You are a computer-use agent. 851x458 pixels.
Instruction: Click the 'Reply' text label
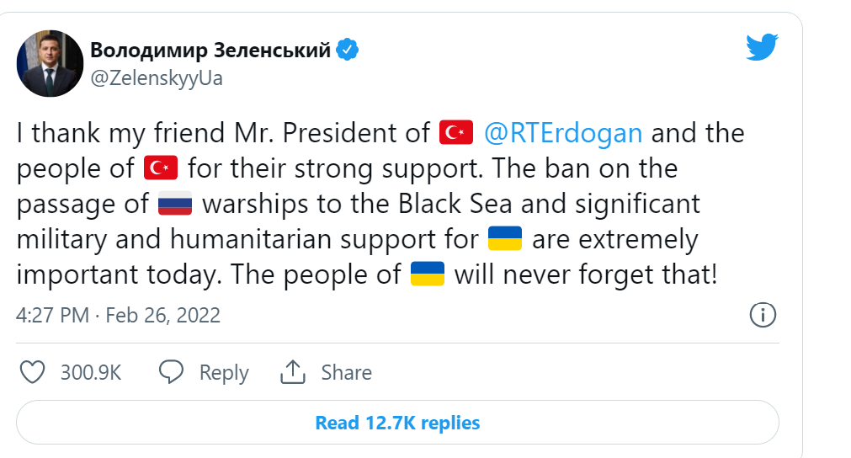coord(224,373)
